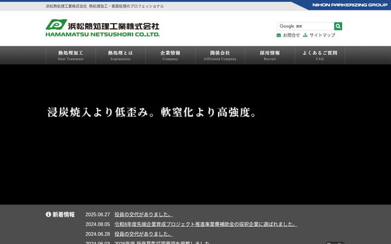Click the 浜松熱処理工業株式会社 company name heading
391x244 pixels.
coord(114,26)
